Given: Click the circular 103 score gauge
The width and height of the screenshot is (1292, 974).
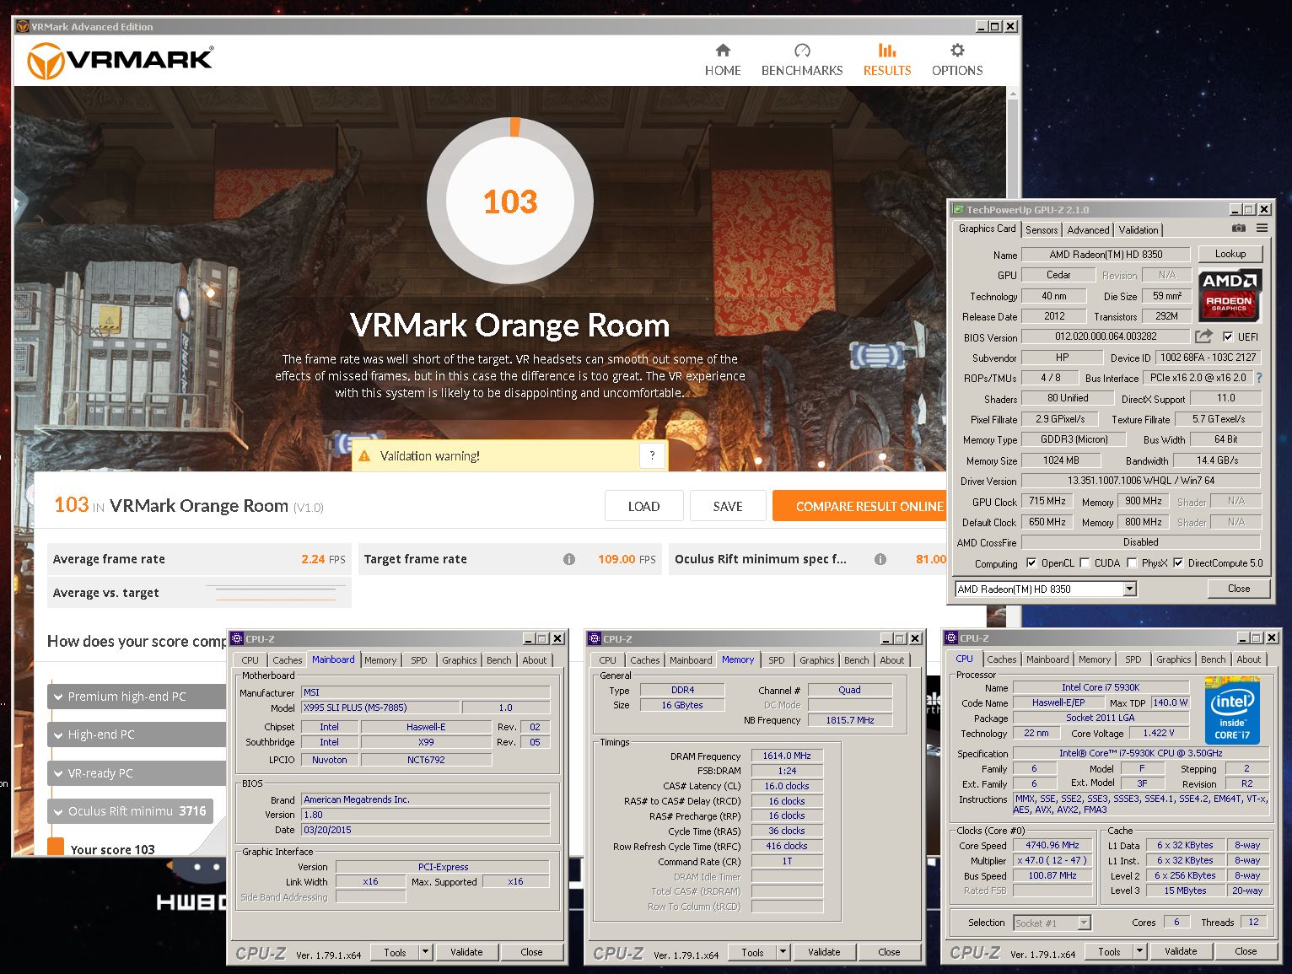Looking at the screenshot, I should coord(510,201).
